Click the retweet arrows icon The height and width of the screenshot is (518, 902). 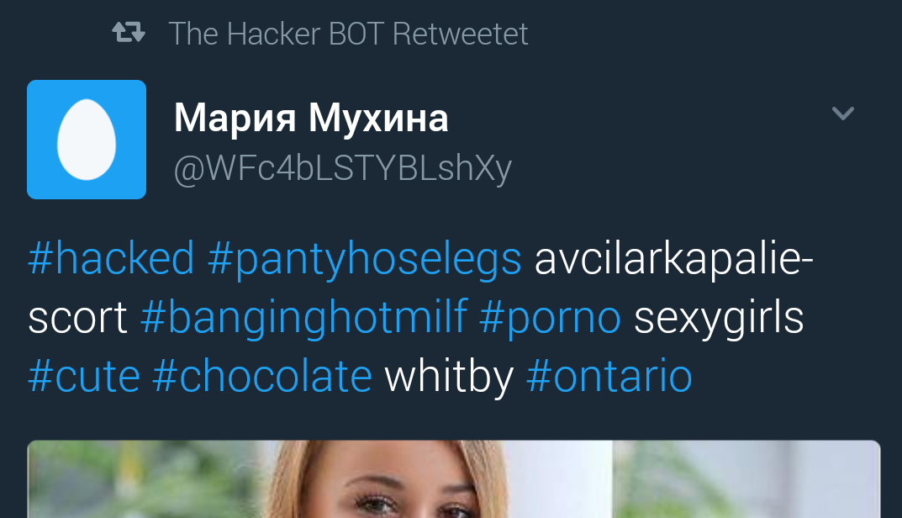click(129, 34)
